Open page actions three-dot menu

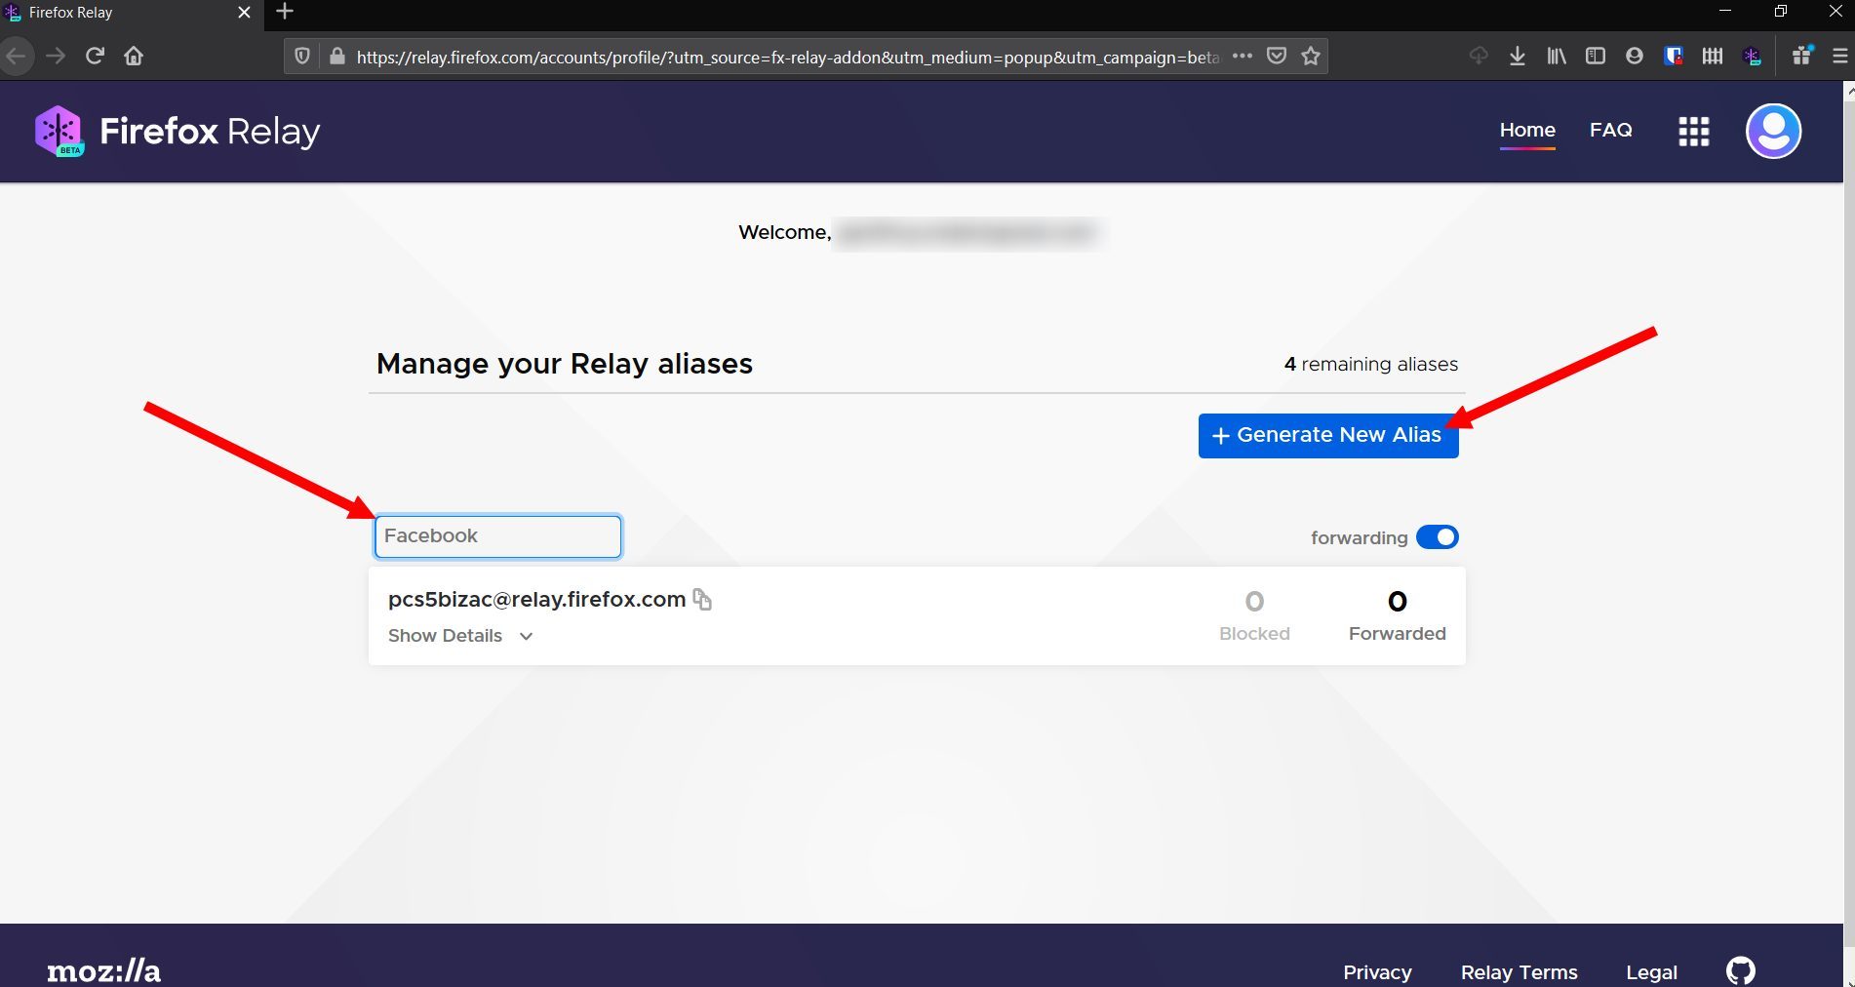tap(1242, 56)
